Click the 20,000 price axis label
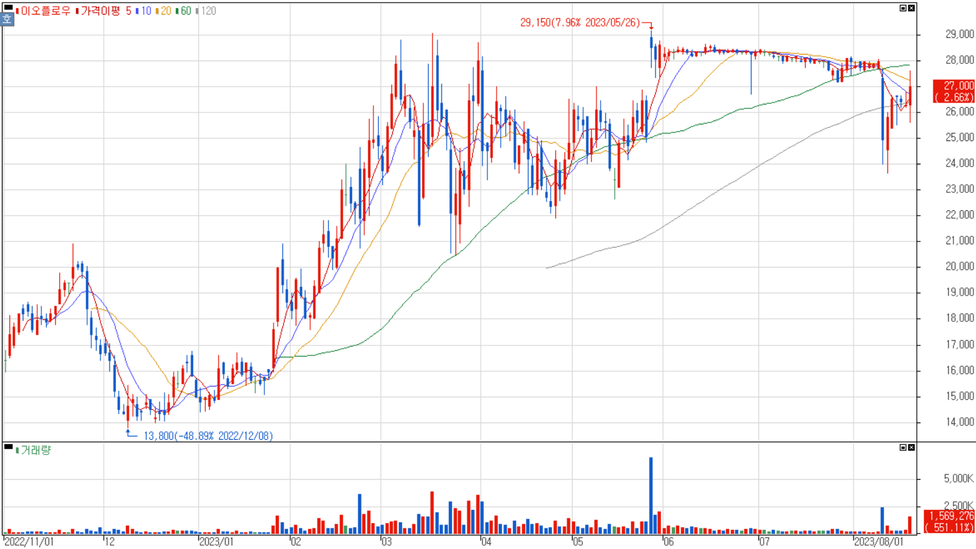Viewport: 976px width, 549px height. click(959, 266)
